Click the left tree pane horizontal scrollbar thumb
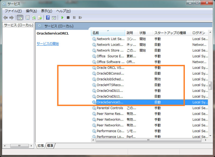Viewport: 215px width, 157px height. point(19,146)
